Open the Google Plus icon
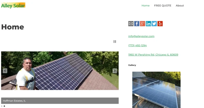 tap(142, 24)
